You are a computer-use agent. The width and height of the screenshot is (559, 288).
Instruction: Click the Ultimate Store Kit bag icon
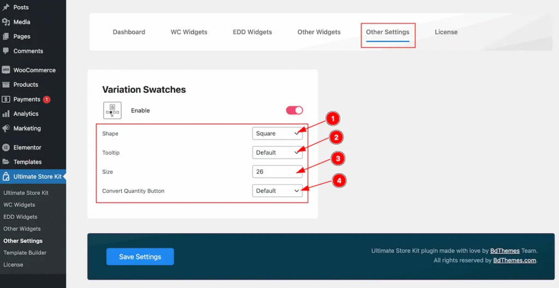5,177
